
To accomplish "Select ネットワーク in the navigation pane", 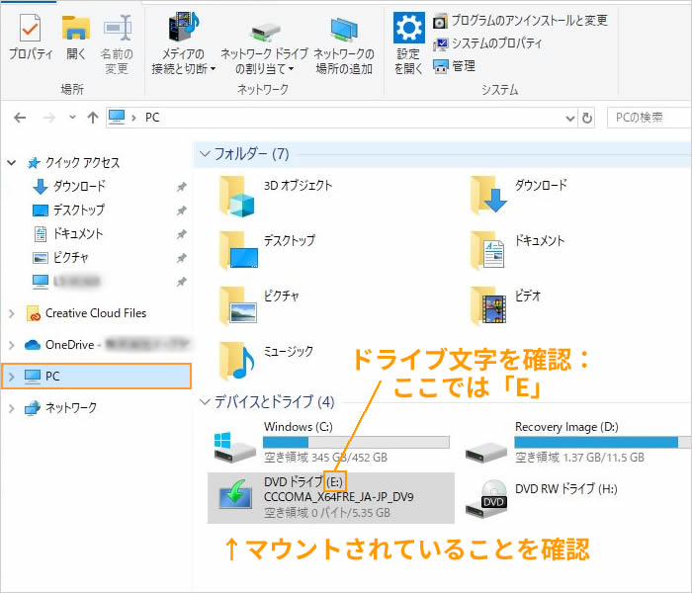I will 71,407.
